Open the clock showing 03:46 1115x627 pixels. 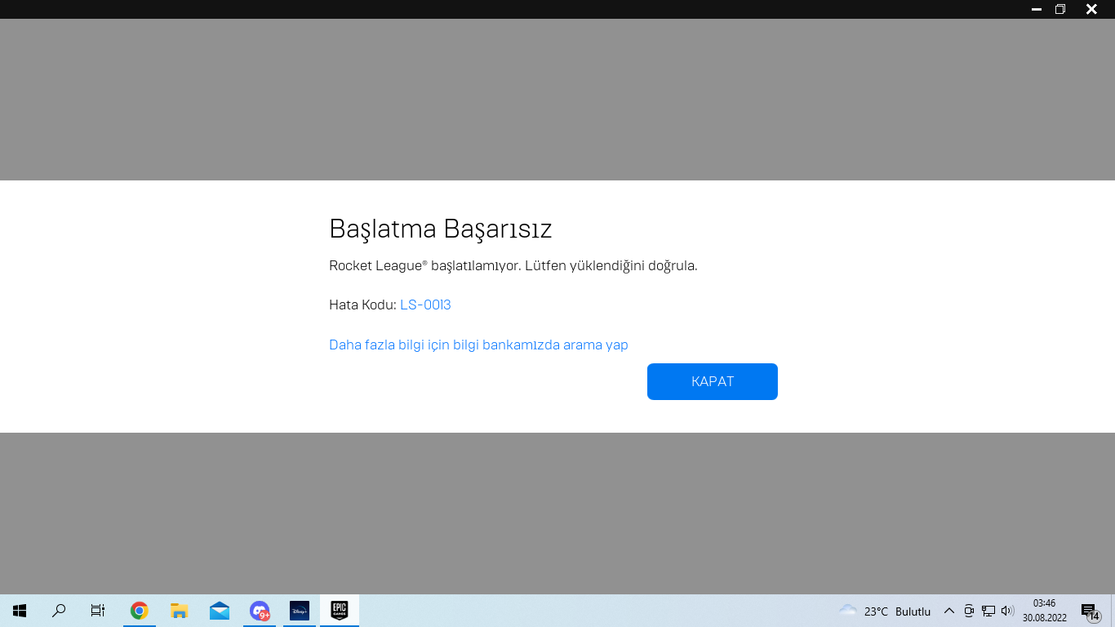[x=1045, y=611]
